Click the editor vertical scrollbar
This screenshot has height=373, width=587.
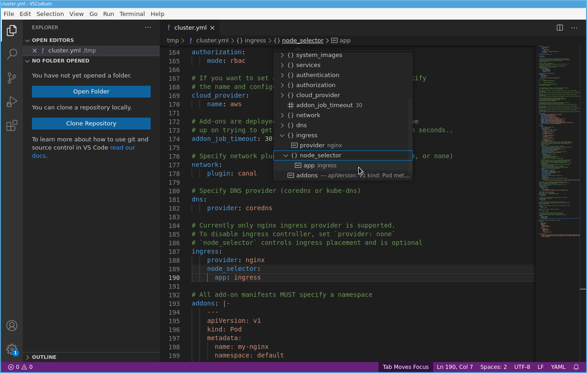(583, 203)
